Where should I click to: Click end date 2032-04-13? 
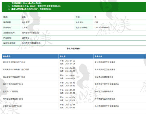pos(70,108)
